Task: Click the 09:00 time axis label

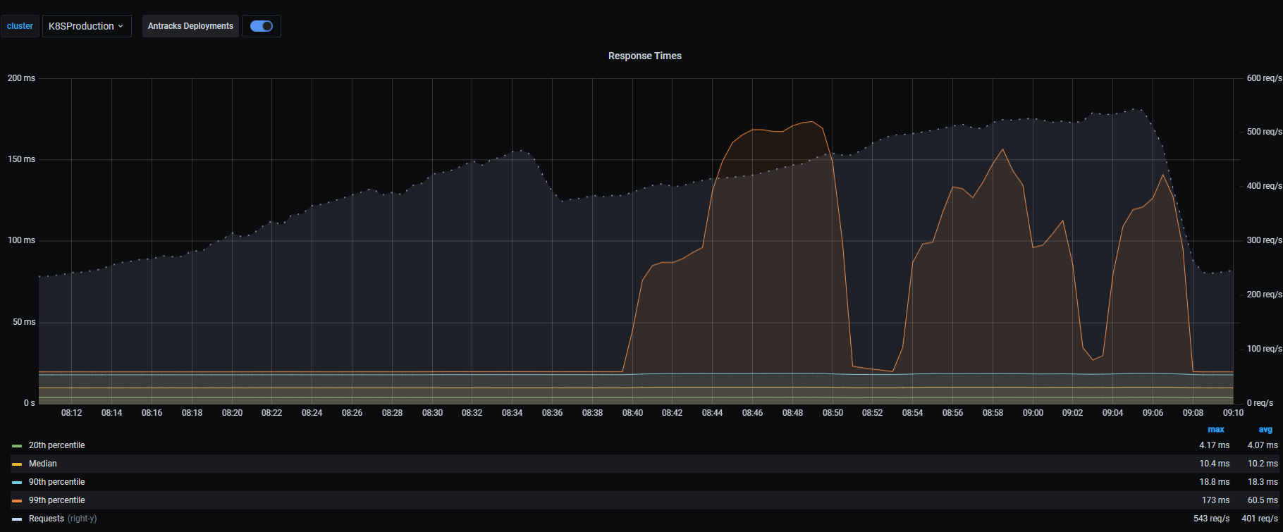Action: coord(1033,413)
